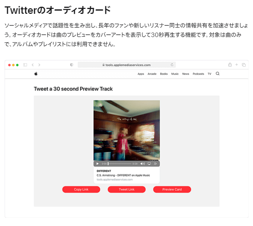
Task: Click the browser forward arrow
Action: 39,65
